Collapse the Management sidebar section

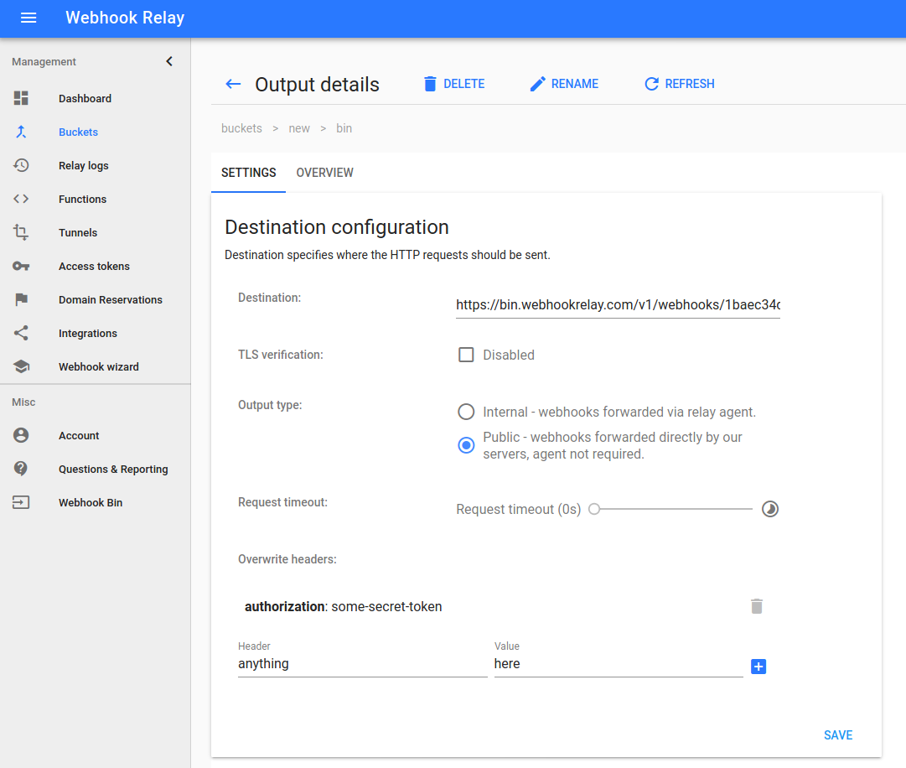pyautogui.click(x=168, y=61)
